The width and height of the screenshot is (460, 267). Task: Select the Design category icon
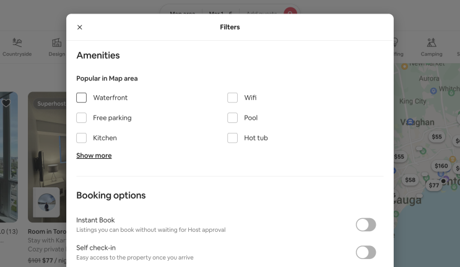point(57,43)
